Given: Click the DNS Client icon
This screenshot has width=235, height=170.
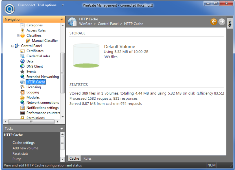Looking at the screenshot, I should tap(23, 66).
